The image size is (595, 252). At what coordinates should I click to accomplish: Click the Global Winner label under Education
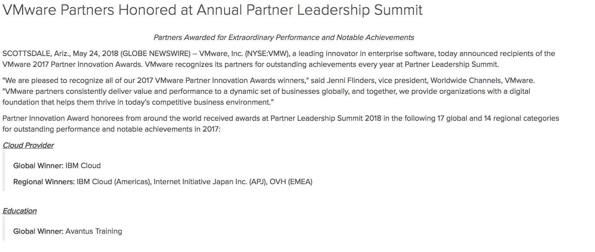38,231
